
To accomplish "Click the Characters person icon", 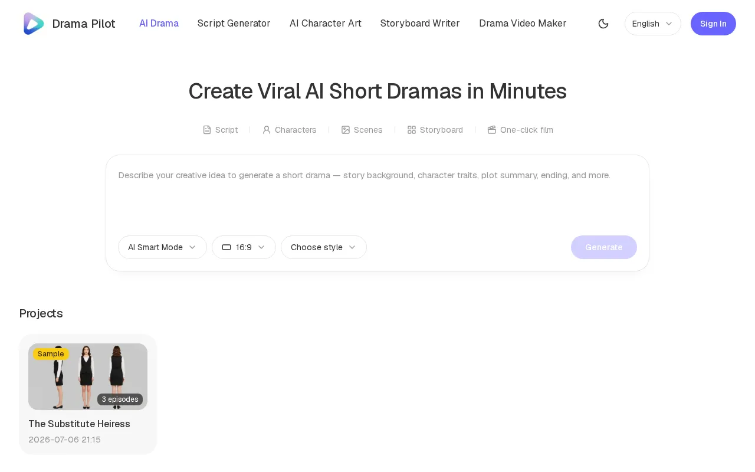I will (267, 130).
